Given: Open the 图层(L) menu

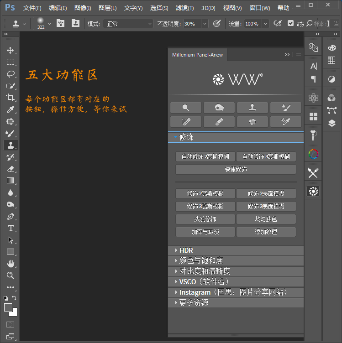Looking at the screenshot, I should pyautogui.click(x=107, y=8).
